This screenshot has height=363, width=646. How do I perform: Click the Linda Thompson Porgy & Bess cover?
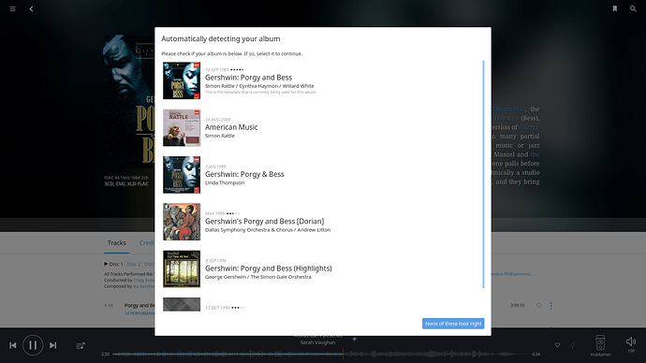182,175
